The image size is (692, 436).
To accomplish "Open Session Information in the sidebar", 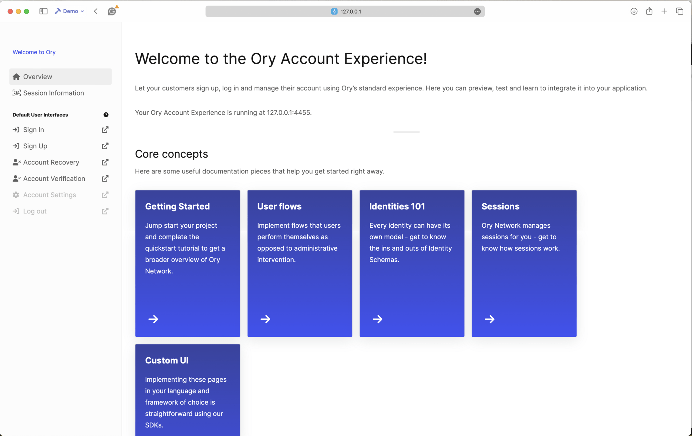I will (53, 93).
